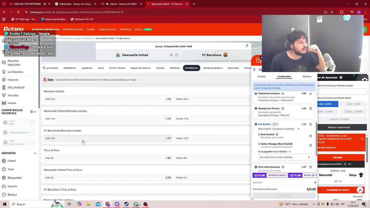
Task: Reload the browser page
Action: click(x=18, y=12)
